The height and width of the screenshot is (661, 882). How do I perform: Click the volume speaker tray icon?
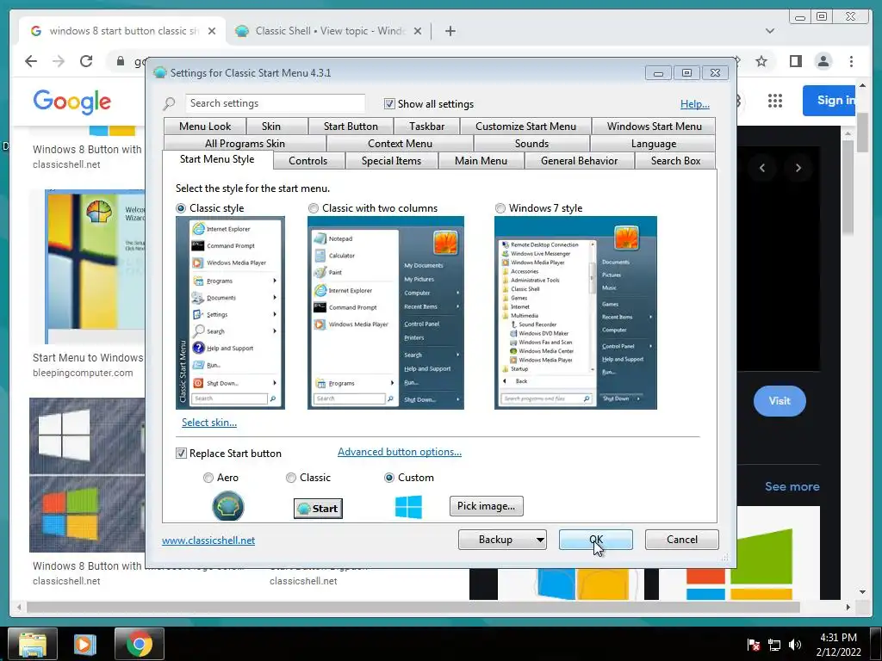tap(794, 645)
